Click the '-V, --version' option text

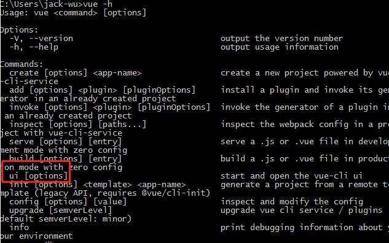click(x=41, y=39)
